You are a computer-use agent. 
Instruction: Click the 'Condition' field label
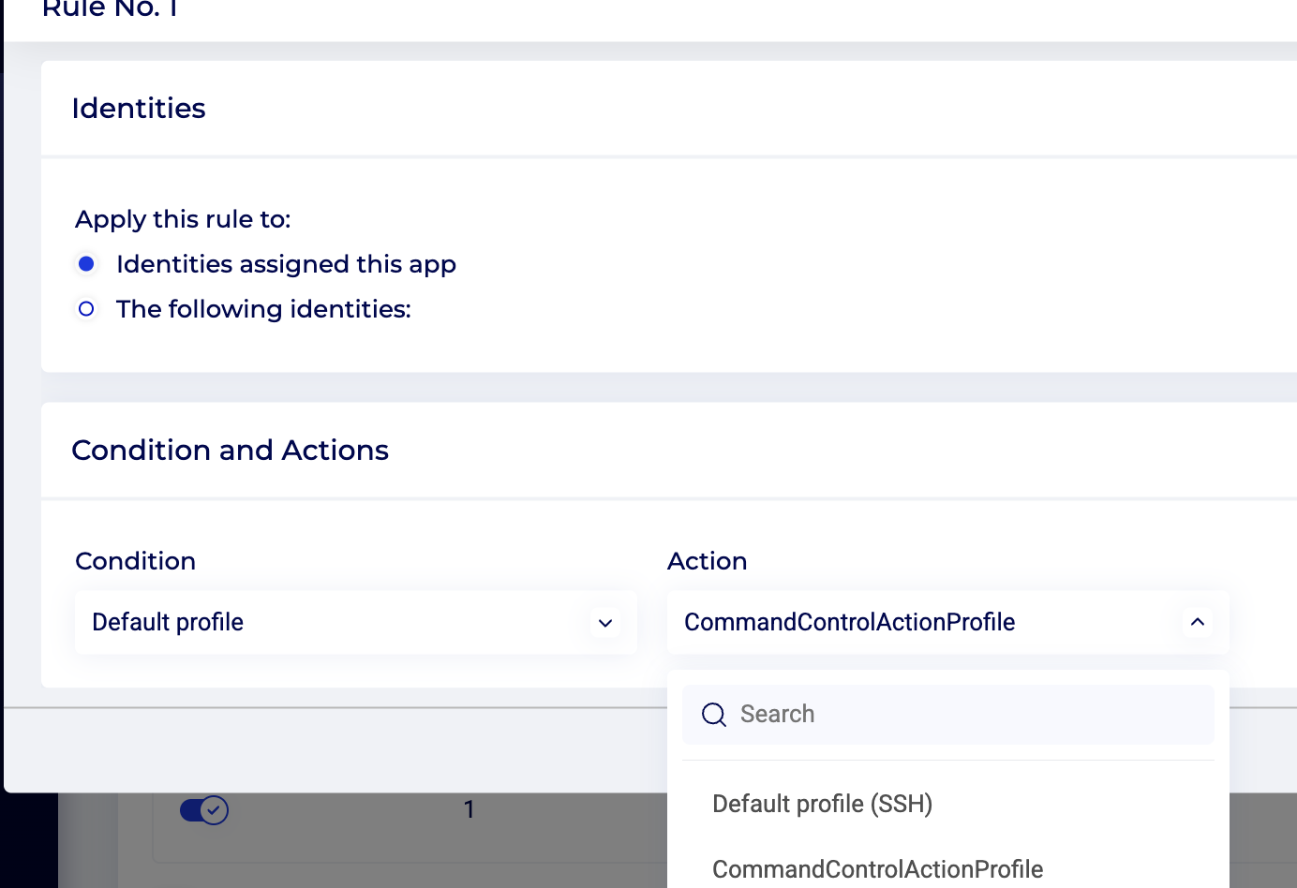[135, 561]
